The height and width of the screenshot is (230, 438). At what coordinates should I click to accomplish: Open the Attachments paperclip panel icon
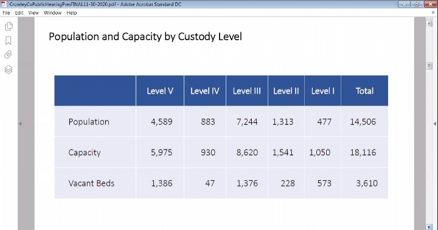tap(9, 55)
